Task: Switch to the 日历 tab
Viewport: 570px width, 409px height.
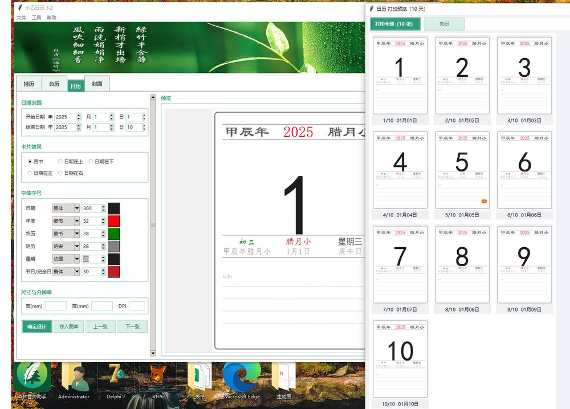Action: pos(76,85)
